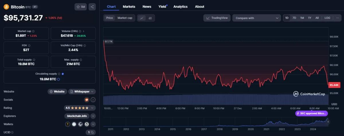Viewport: 344px width, 136px height.
Task: Click the 97.77K high price marker
Action: click(109, 42)
